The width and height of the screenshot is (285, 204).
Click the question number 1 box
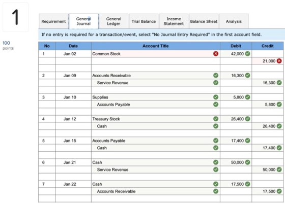(15, 17)
